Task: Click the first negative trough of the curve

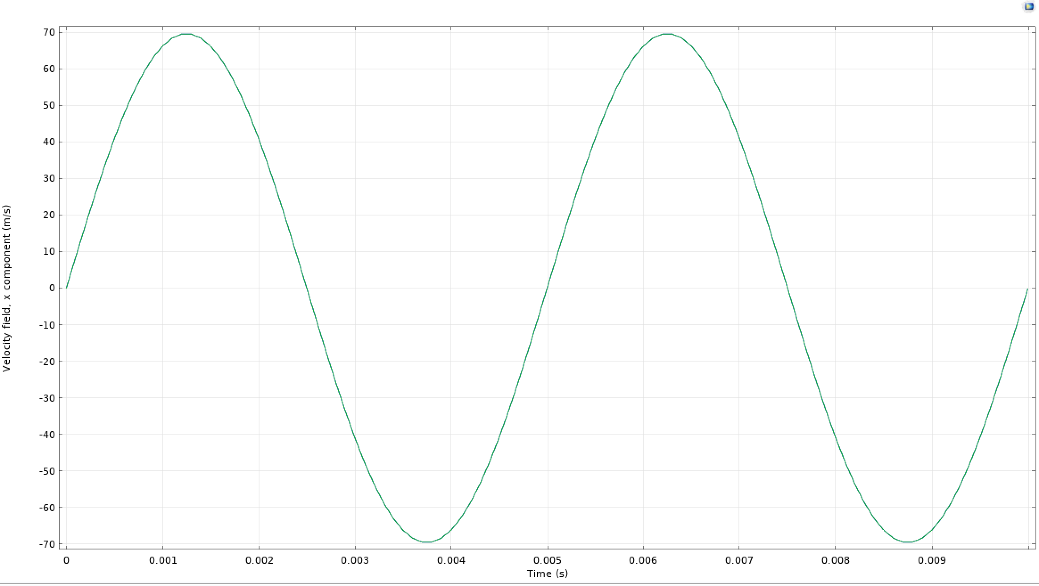Action: [427, 542]
